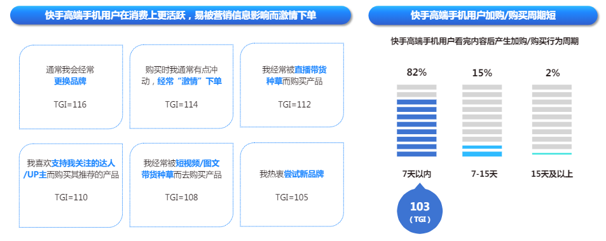The image size is (606, 241).
Task: Click the 7天以内 axis label
Action: [417, 174]
